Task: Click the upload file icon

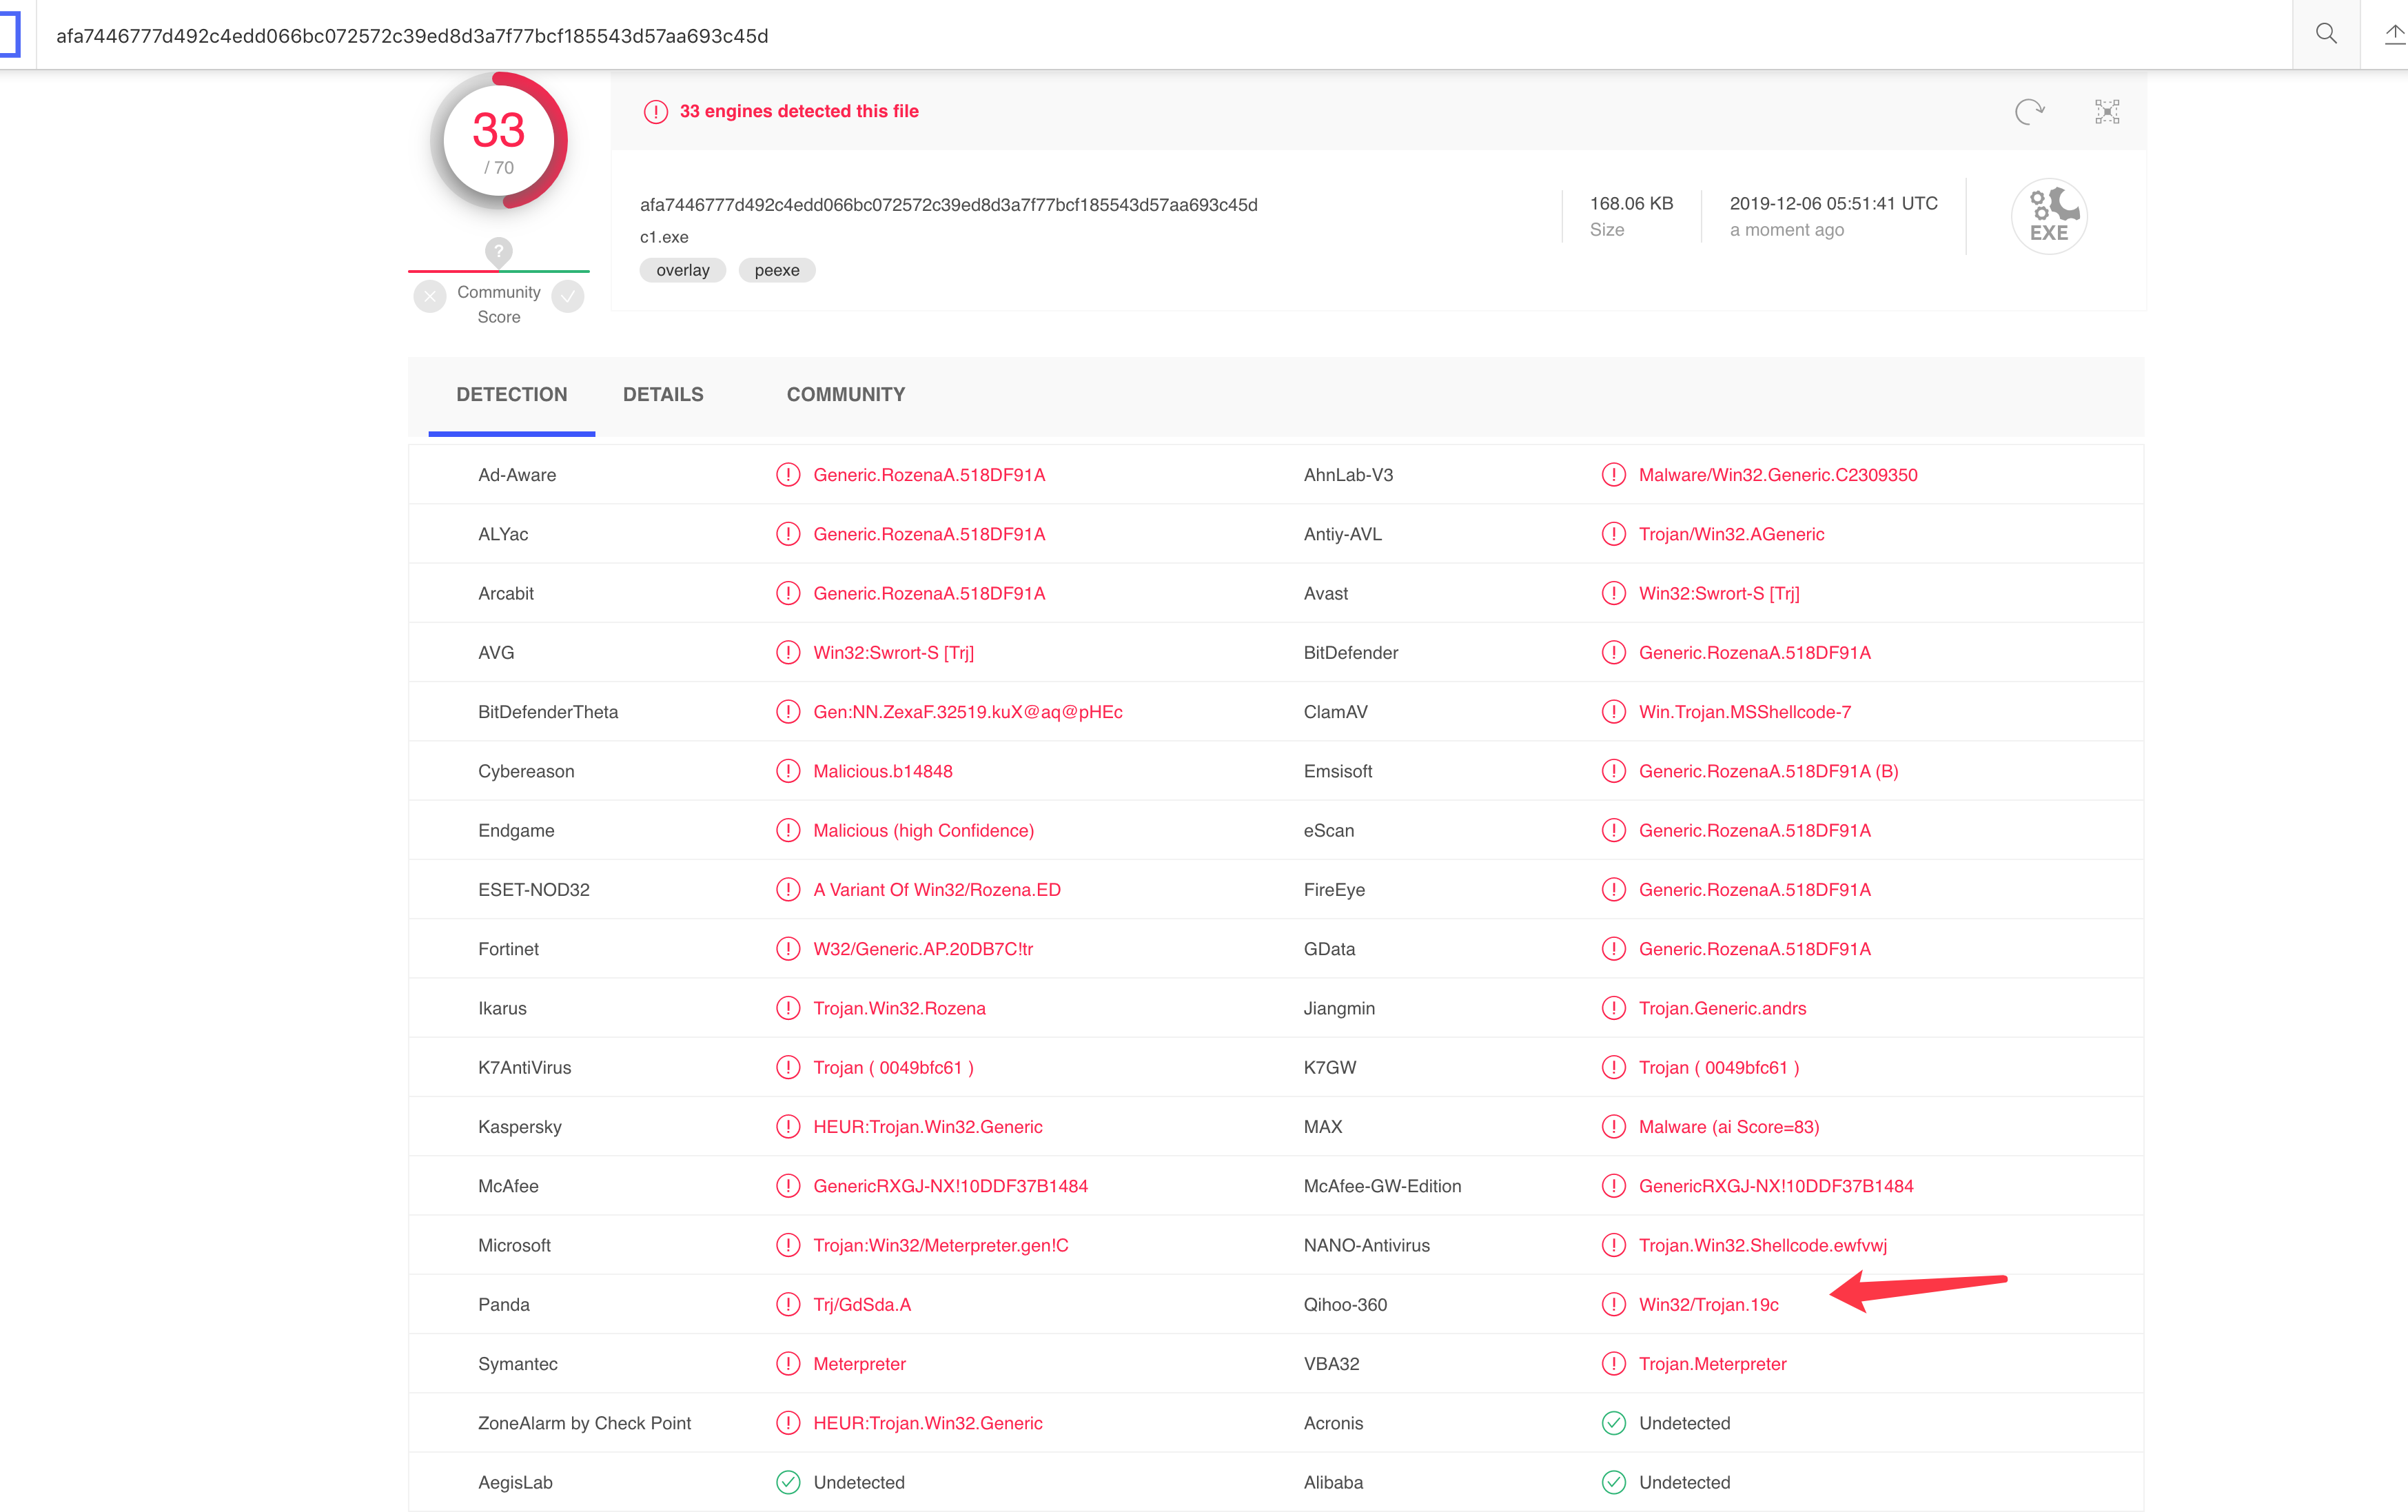Action: click(x=2394, y=34)
